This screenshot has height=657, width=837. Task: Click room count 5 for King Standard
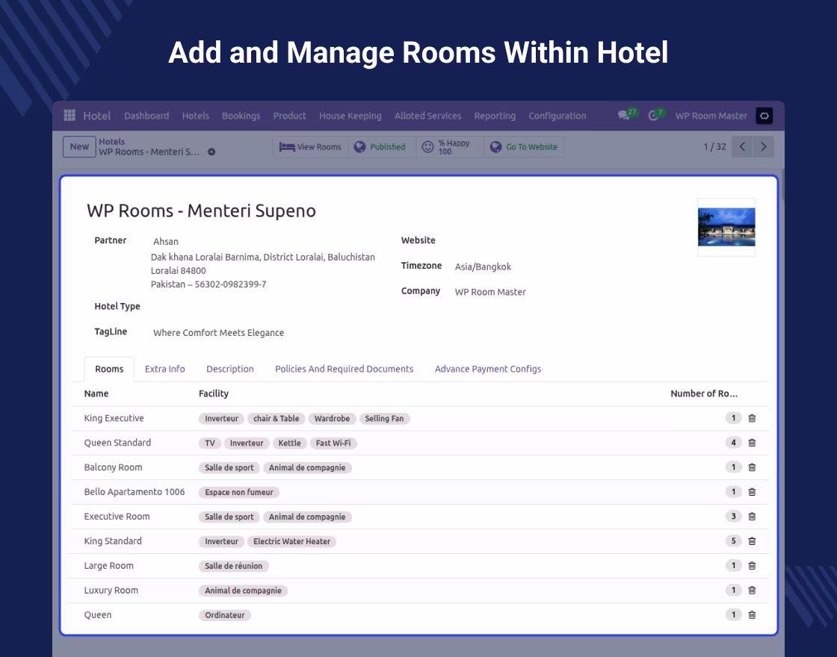click(x=733, y=541)
